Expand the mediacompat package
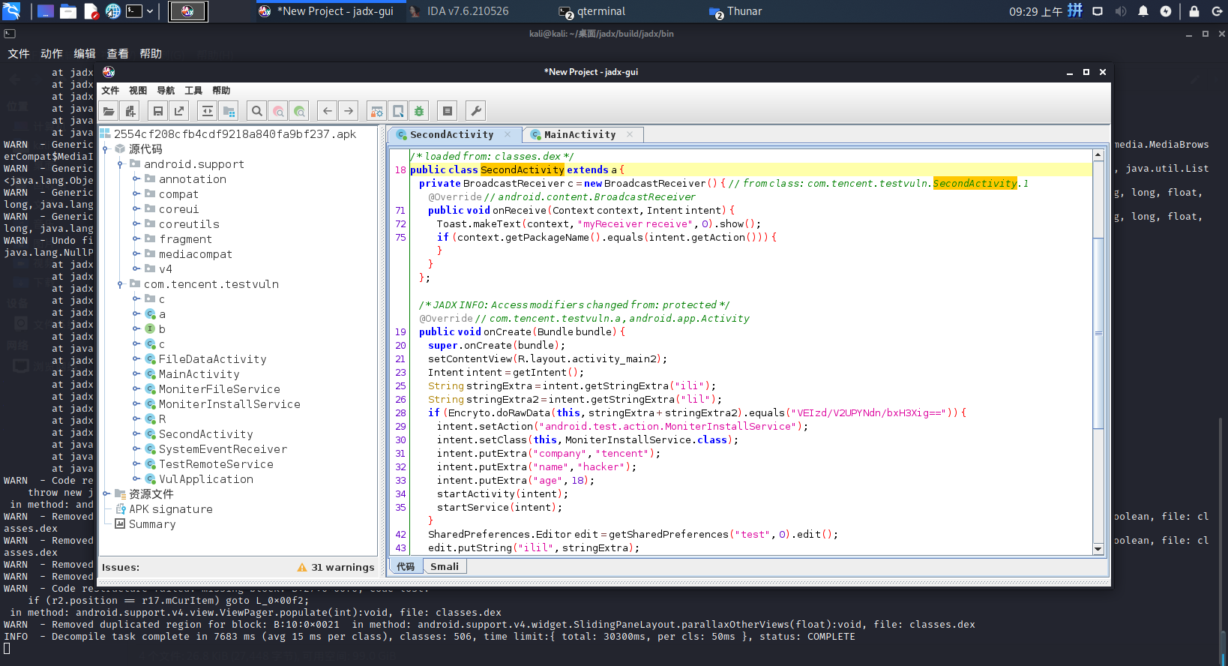 pos(136,254)
